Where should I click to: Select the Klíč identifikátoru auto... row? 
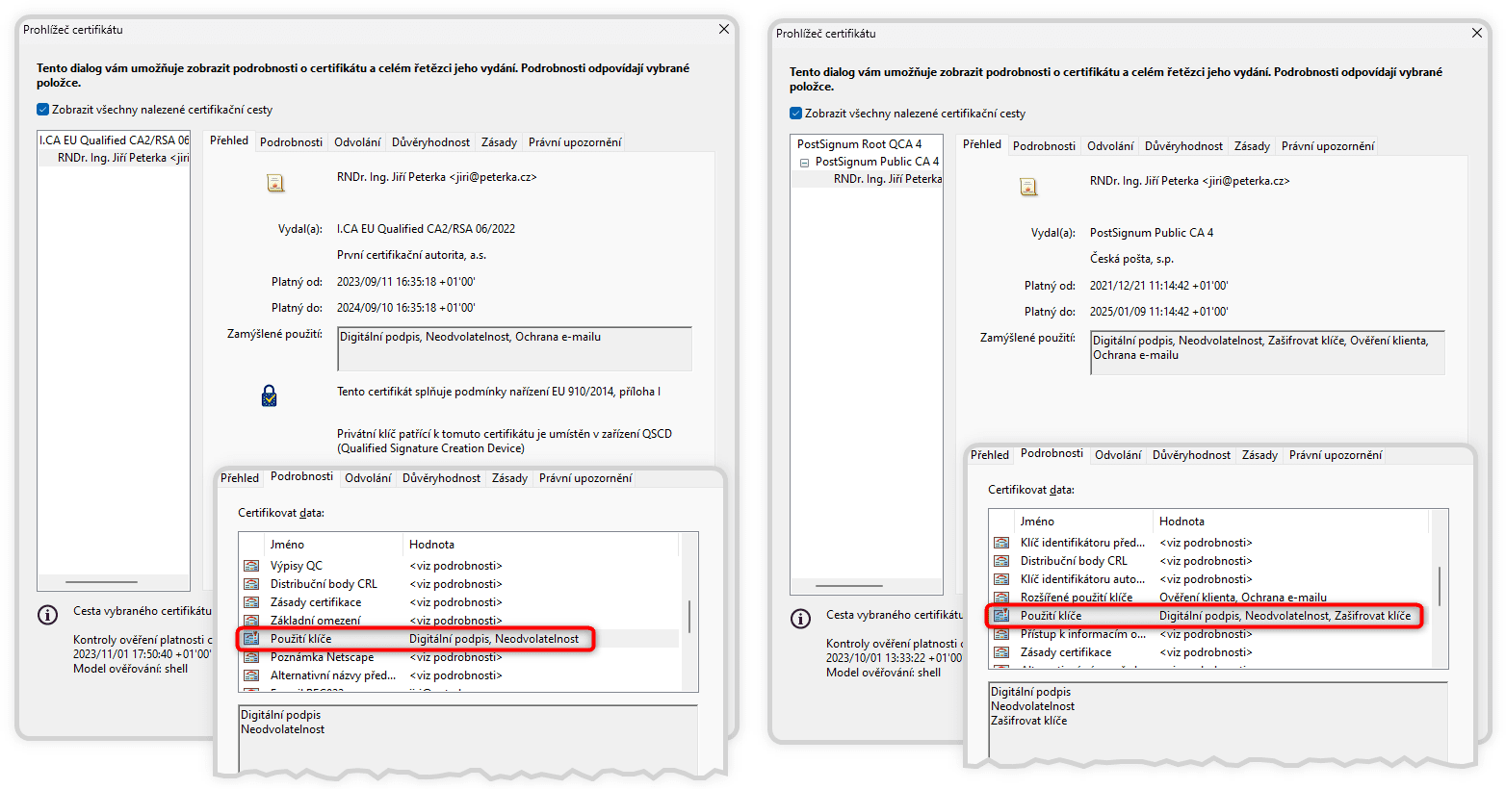pos(1082,579)
